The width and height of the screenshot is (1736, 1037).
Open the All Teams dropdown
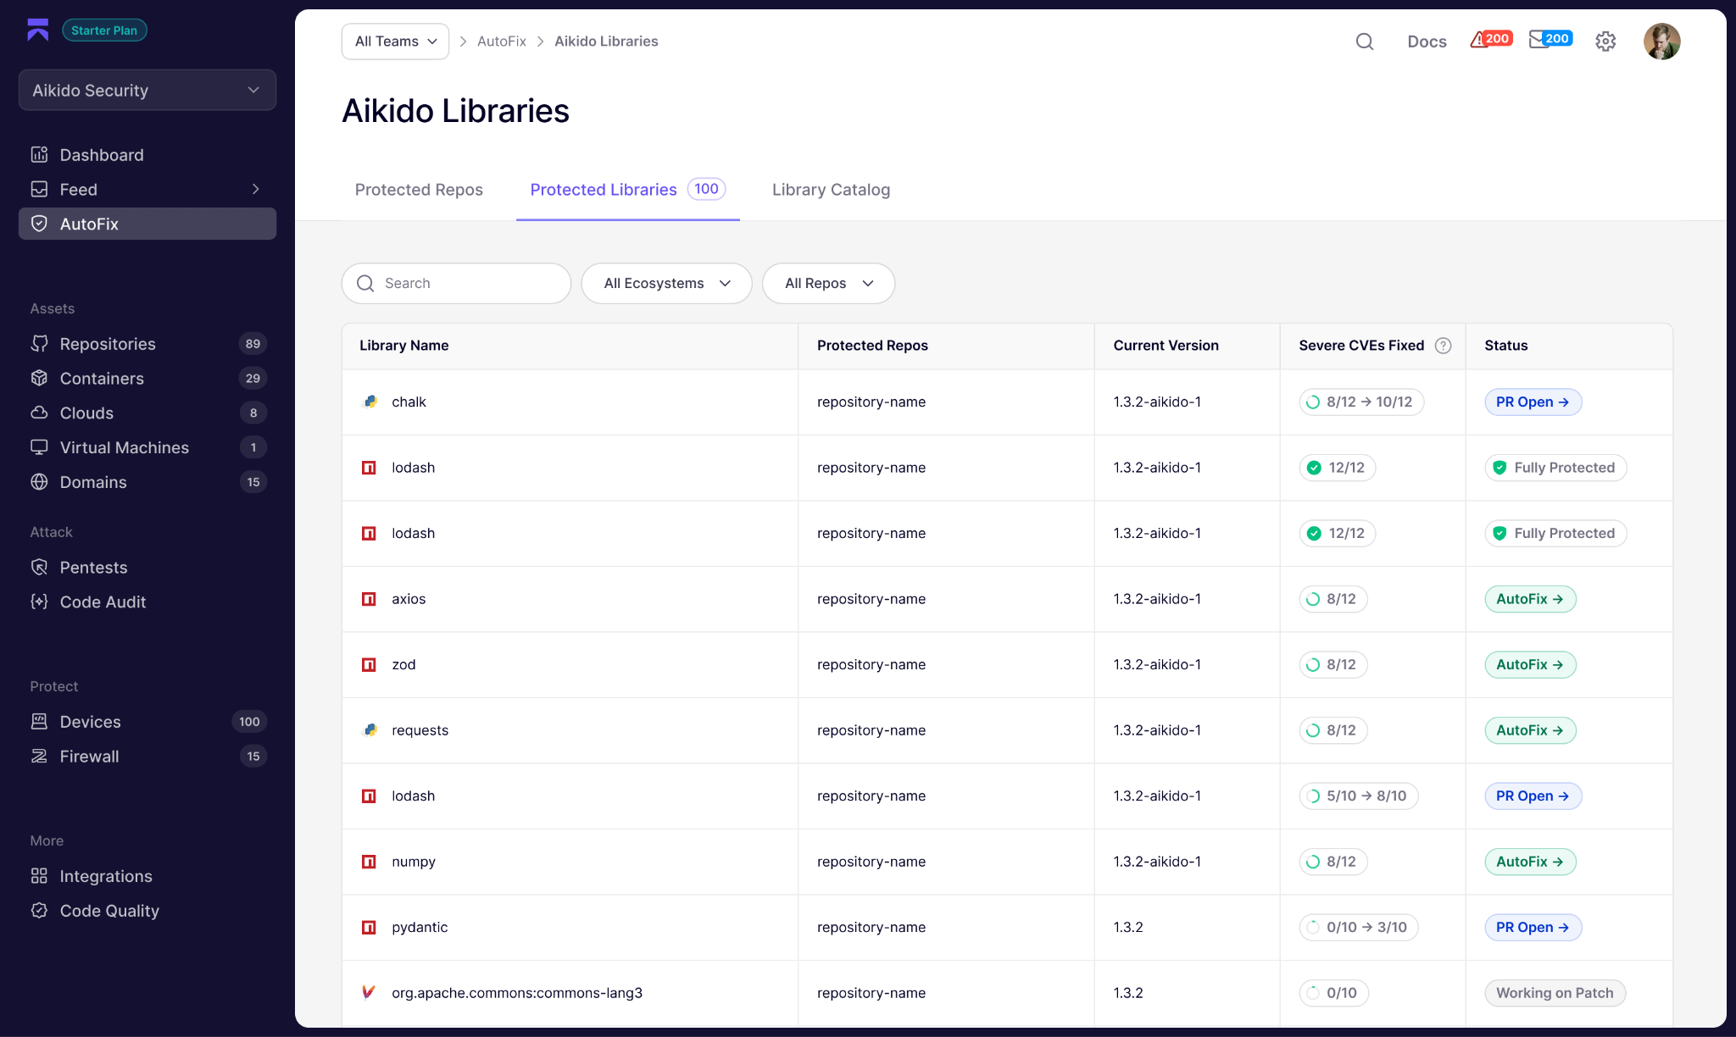tap(395, 42)
